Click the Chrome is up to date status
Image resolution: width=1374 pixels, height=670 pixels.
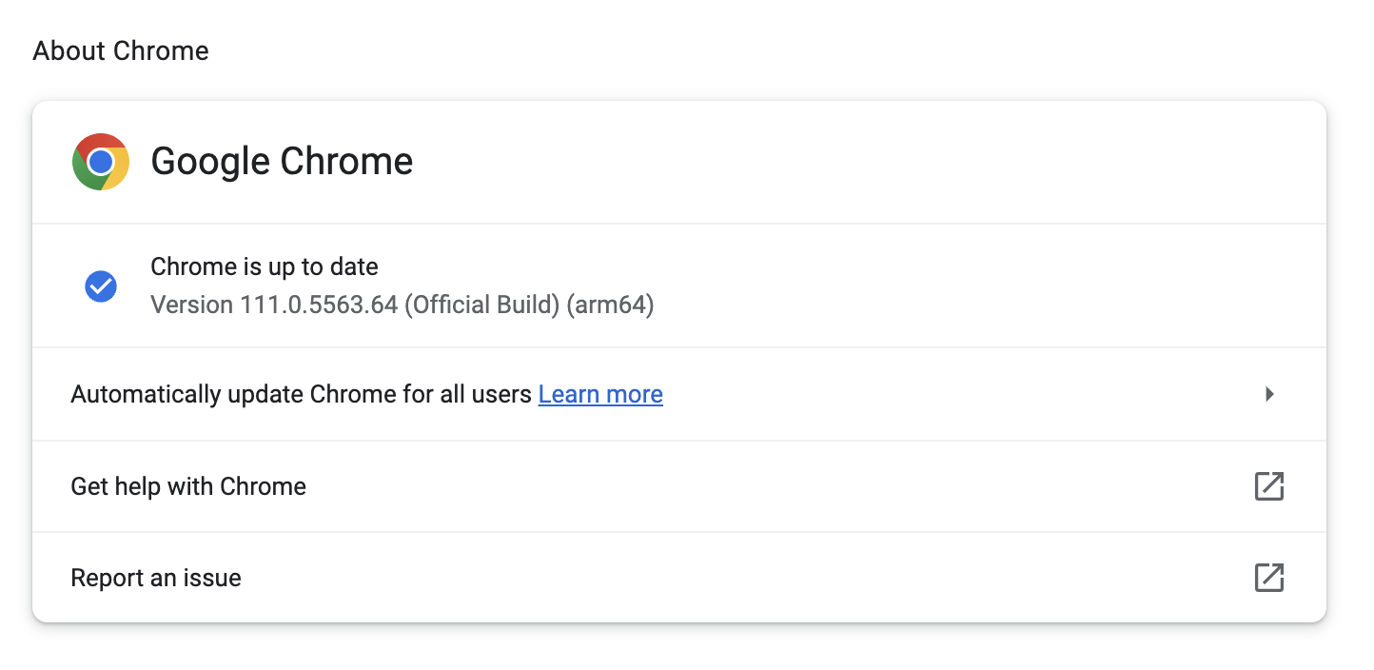(x=264, y=266)
